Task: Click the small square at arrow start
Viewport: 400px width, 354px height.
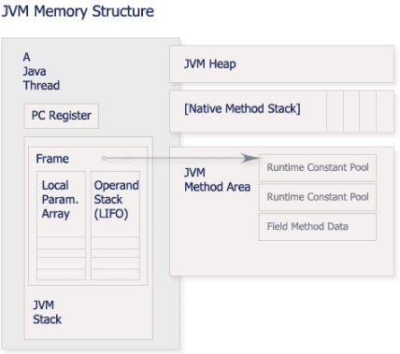Action: coord(104,158)
